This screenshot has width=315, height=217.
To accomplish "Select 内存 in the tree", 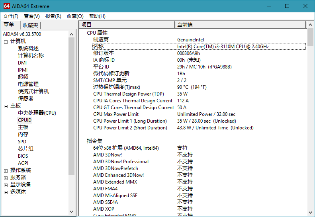I will [x=23, y=135].
